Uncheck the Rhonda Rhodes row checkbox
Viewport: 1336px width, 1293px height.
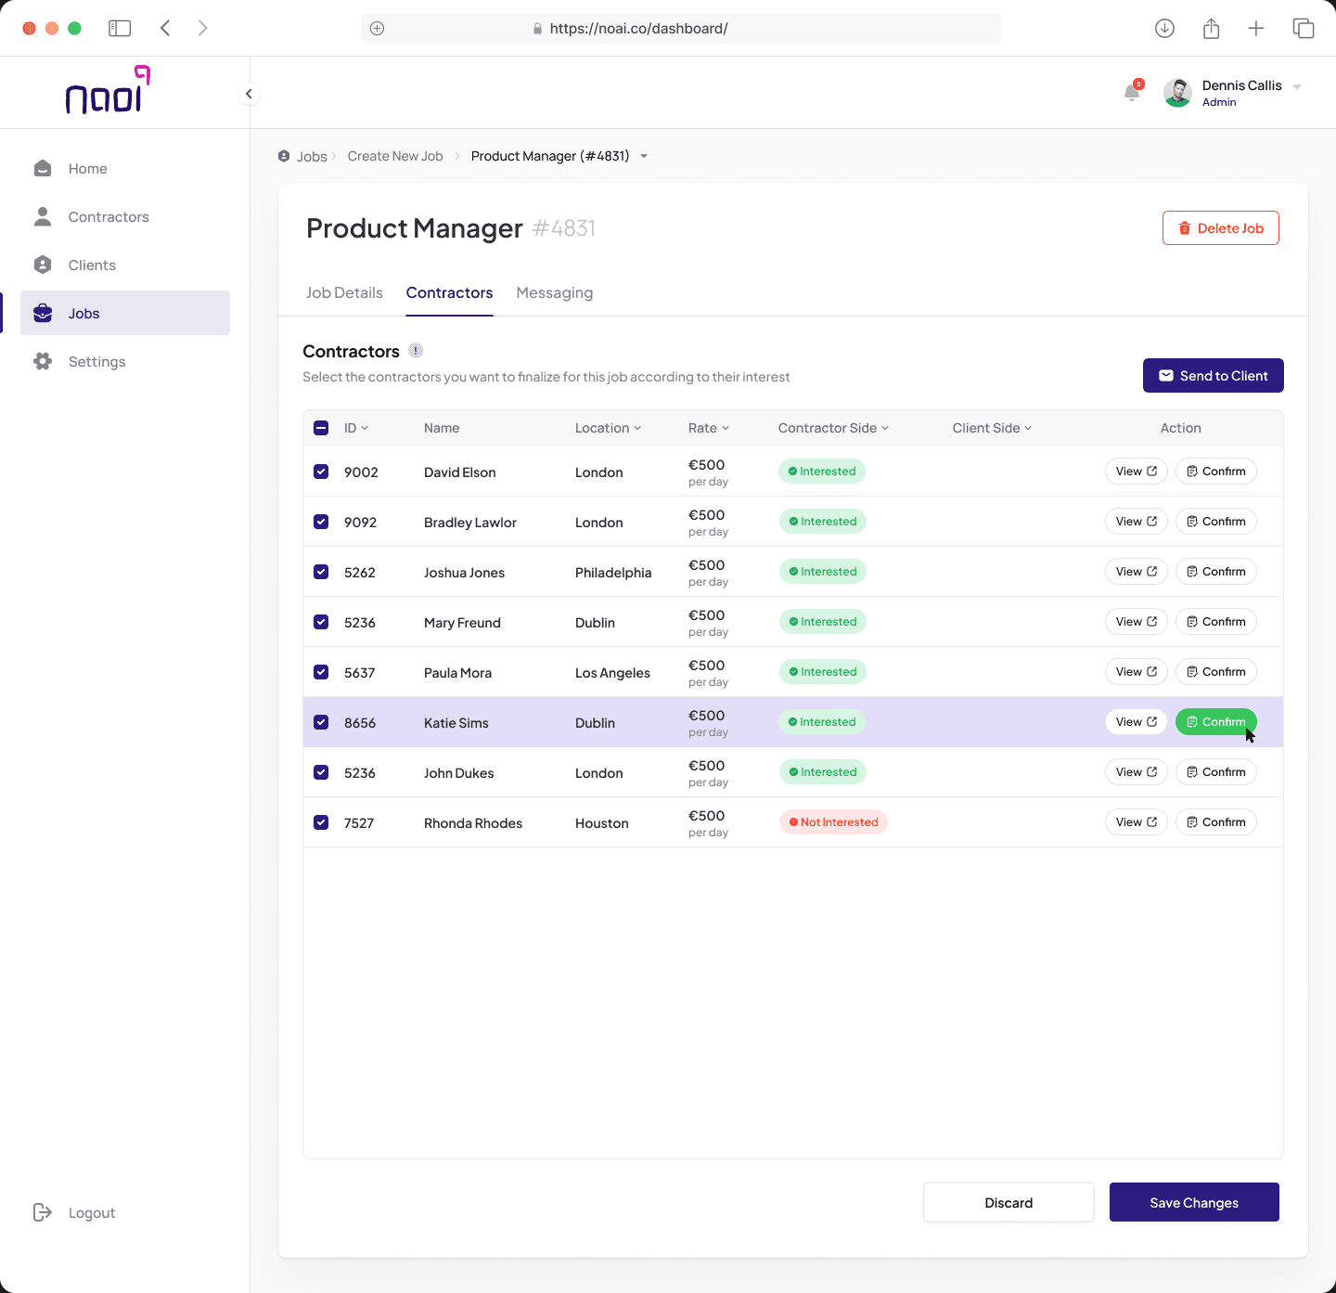click(321, 822)
